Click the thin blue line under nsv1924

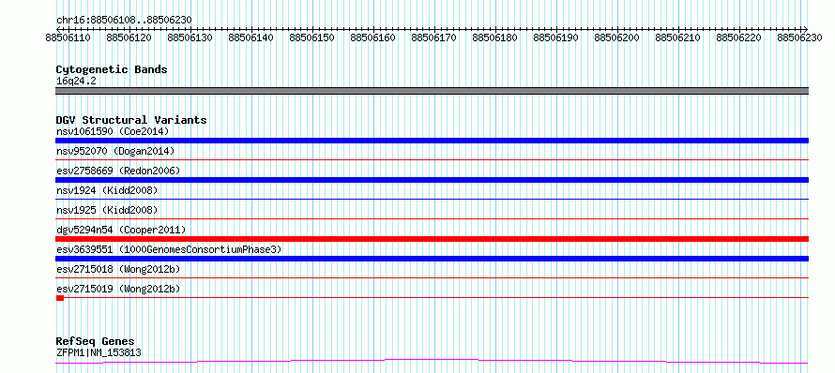(433, 199)
